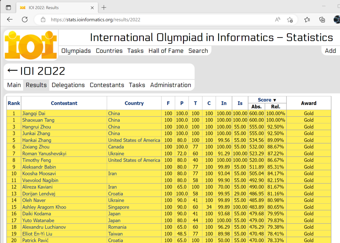Sort by the Rank column header

pyautogui.click(x=14, y=103)
